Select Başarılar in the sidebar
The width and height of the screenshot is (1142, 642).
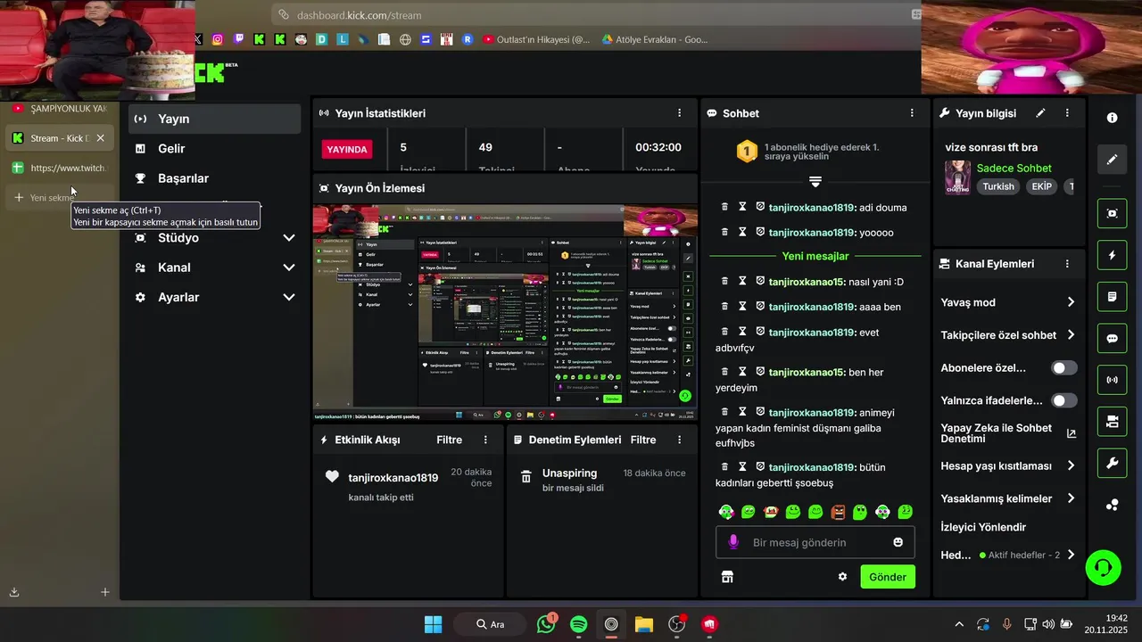click(214, 178)
